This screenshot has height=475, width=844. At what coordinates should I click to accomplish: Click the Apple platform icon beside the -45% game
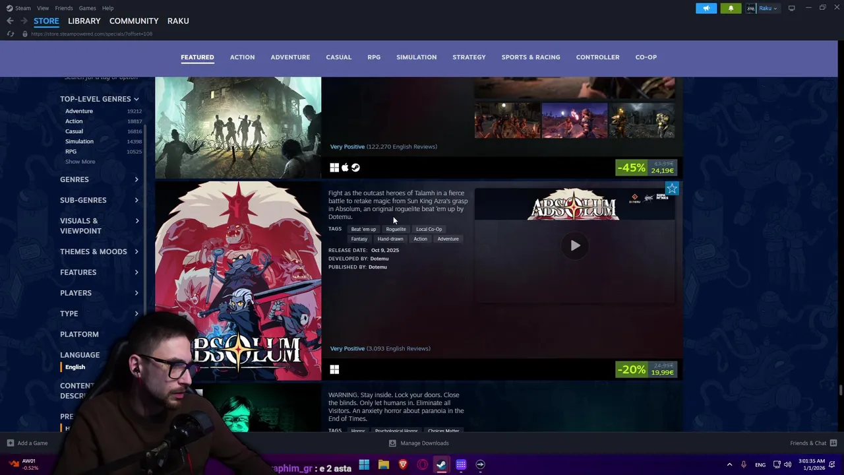[x=345, y=168]
